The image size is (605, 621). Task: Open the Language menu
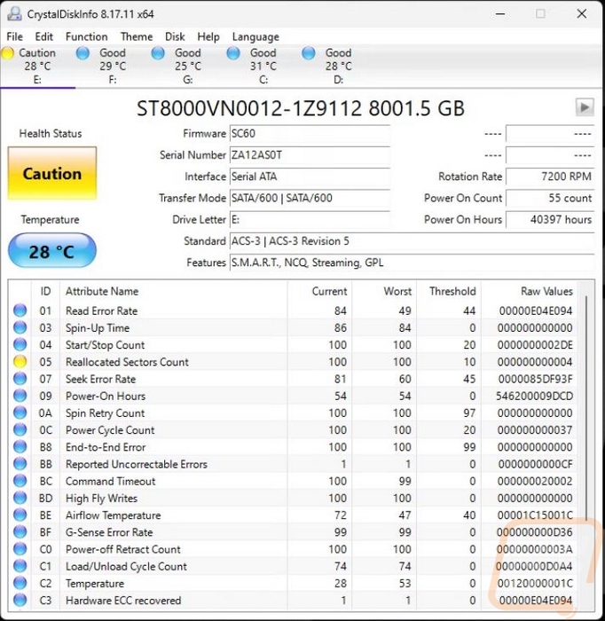[255, 37]
